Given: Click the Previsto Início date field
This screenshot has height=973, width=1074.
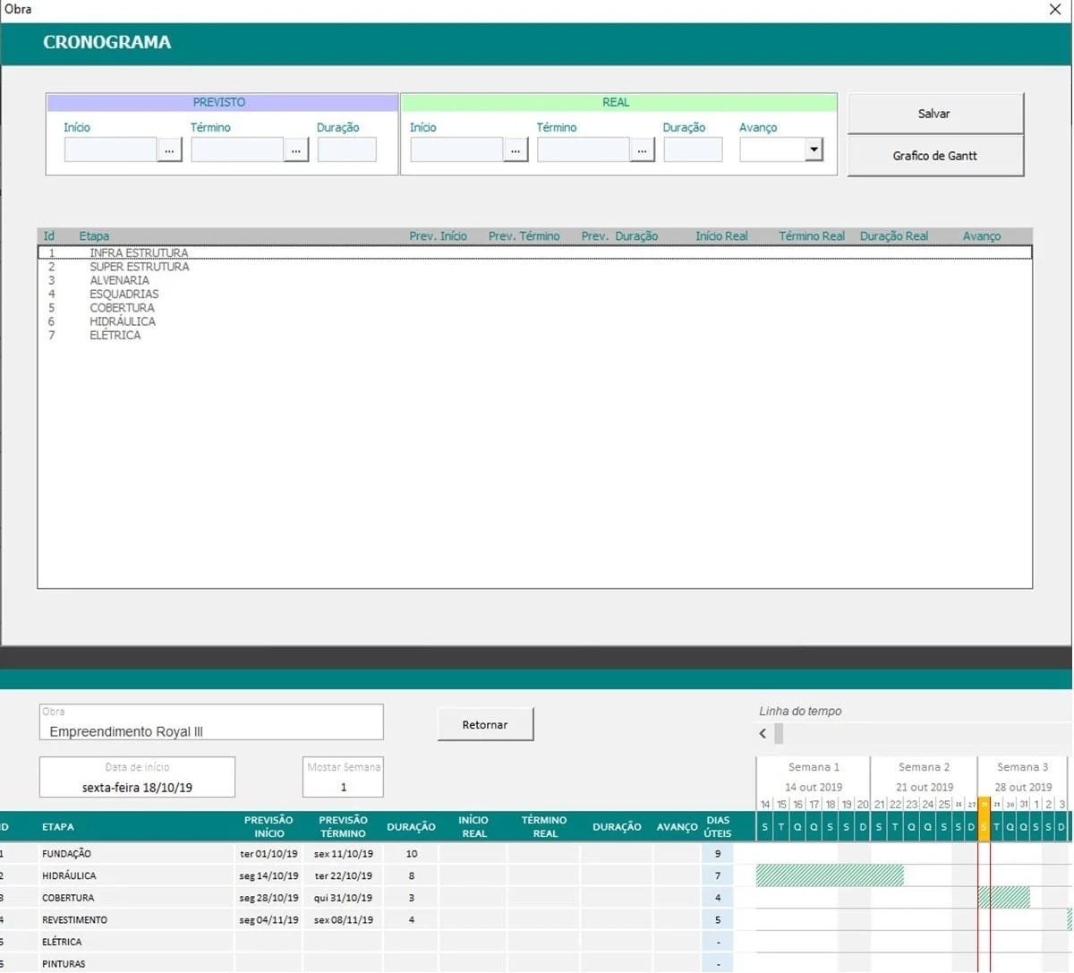Looking at the screenshot, I should pos(111,149).
